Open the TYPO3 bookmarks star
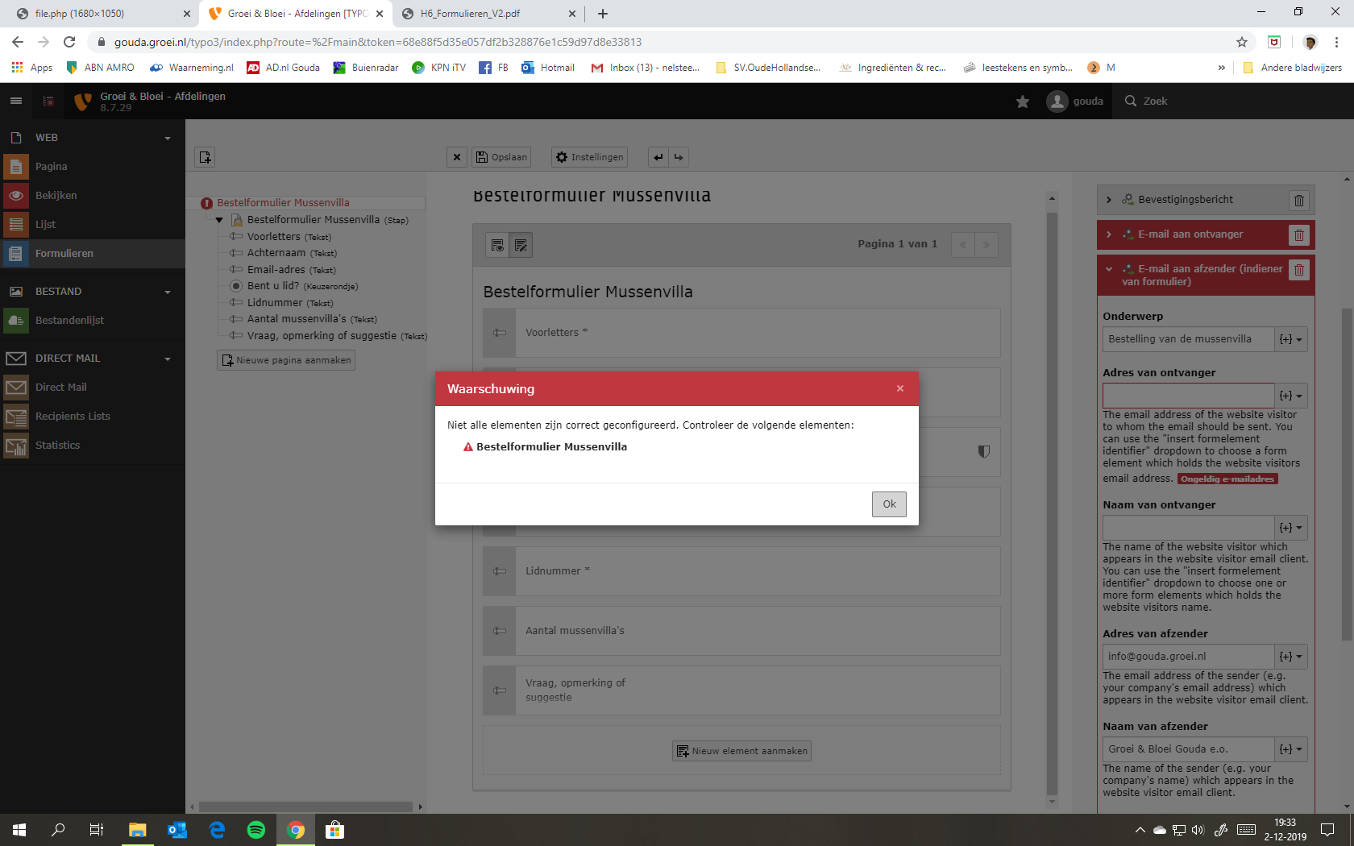This screenshot has height=846, width=1354. [x=1023, y=102]
